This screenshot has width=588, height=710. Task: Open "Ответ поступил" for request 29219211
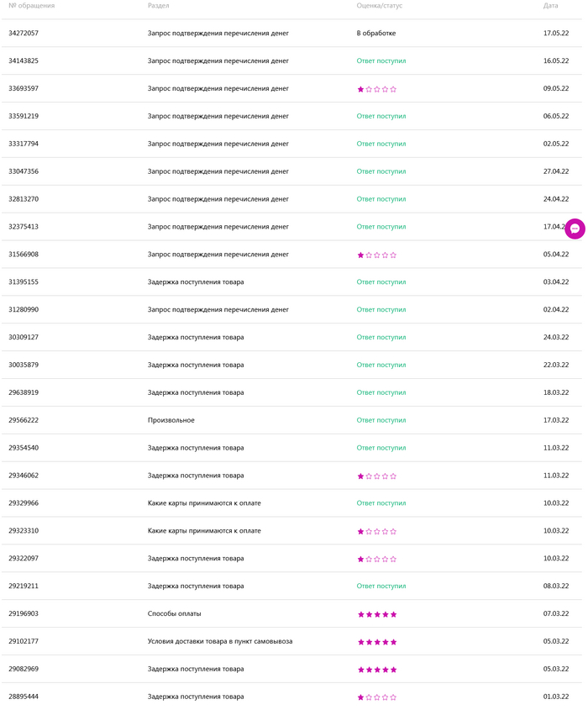pos(381,586)
